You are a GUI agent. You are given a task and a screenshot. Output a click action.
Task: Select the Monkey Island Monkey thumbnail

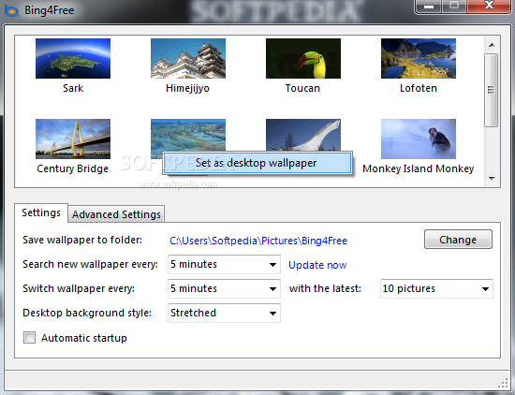419,139
